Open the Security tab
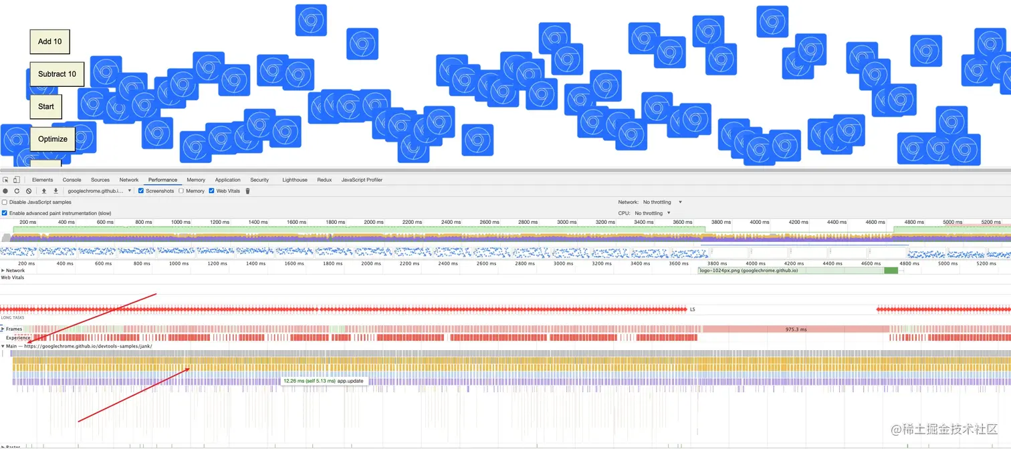Image resolution: width=1011 pixels, height=449 pixels. tap(259, 180)
